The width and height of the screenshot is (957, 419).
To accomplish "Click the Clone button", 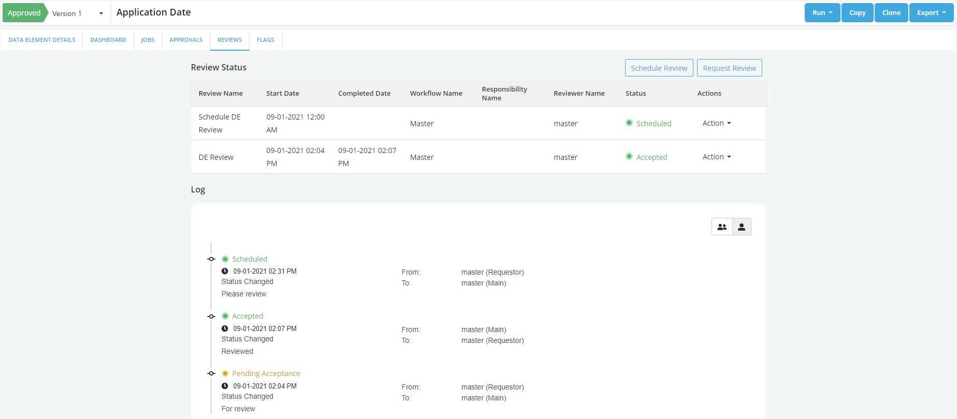I will click(x=891, y=13).
